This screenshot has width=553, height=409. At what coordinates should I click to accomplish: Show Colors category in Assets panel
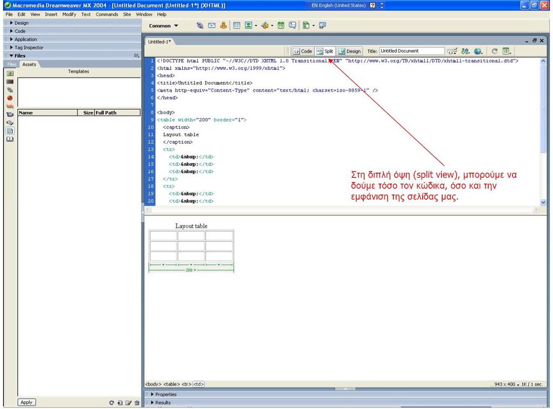tap(10, 81)
